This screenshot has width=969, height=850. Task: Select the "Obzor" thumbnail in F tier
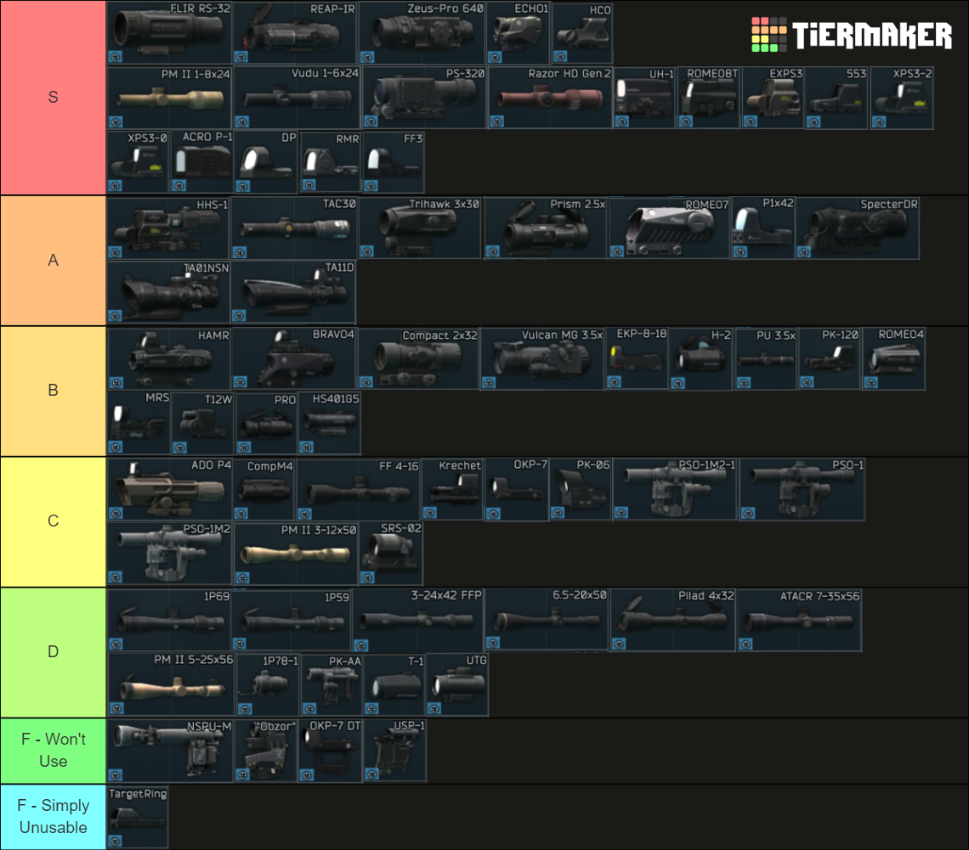point(263,749)
